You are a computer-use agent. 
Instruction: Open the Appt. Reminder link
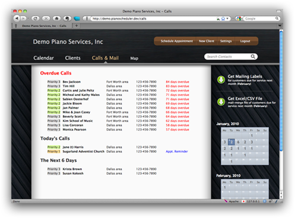(x=177, y=152)
